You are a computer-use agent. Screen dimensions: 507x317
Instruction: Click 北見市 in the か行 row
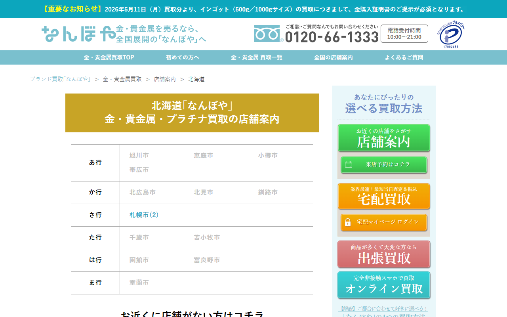(x=204, y=192)
